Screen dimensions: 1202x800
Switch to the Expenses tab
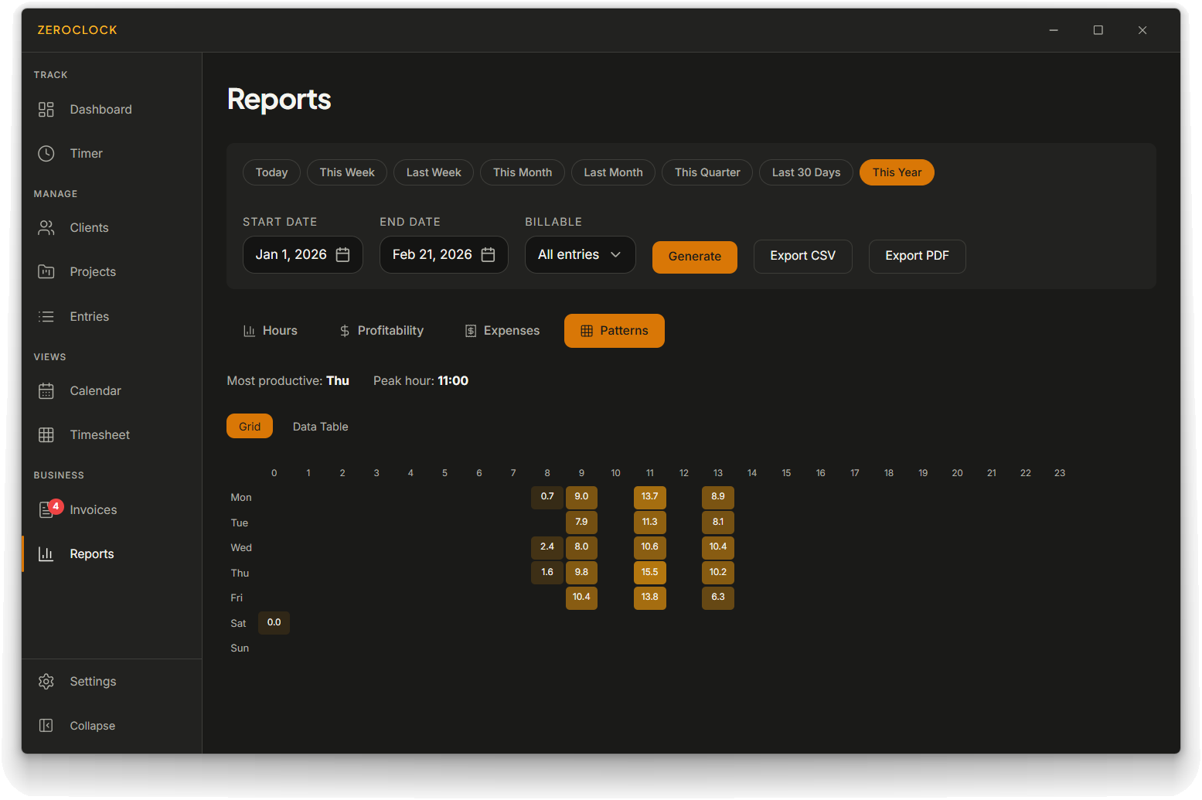[502, 331]
